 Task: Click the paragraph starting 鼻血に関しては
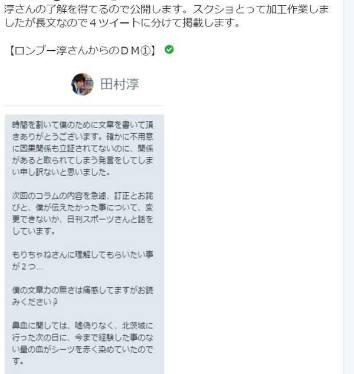83,343
